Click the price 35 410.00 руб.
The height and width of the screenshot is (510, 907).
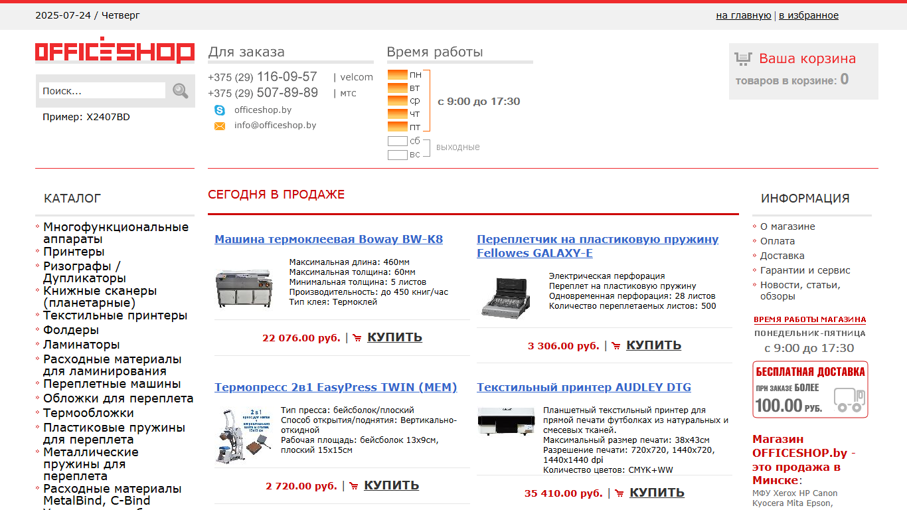[564, 493]
